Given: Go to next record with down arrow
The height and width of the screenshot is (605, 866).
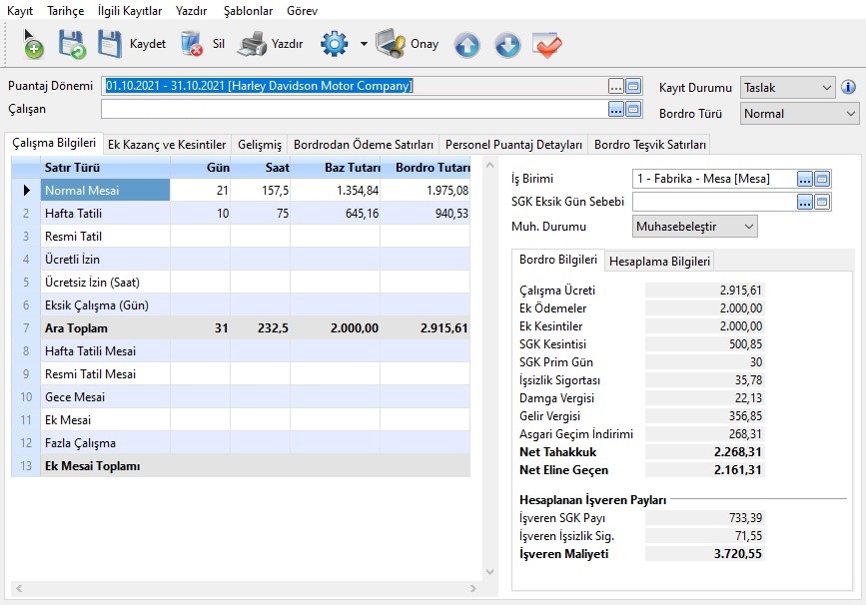Looking at the screenshot, I should coord(507,45).
